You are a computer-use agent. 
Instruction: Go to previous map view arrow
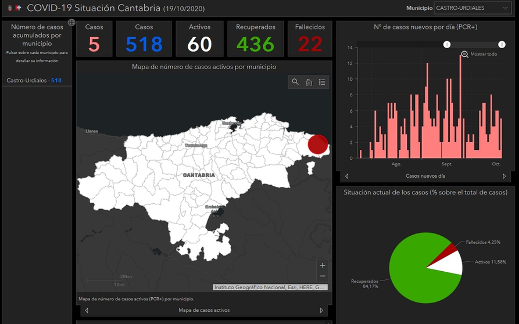click(87, 311)
